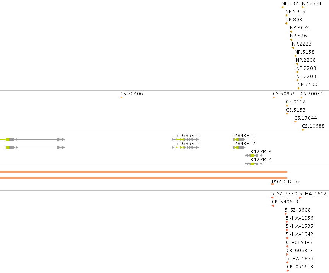The height and width of the screenshot is (273, 329).
Task: Click the 2843R-2 transcript glyph
Action: [239, 148]
